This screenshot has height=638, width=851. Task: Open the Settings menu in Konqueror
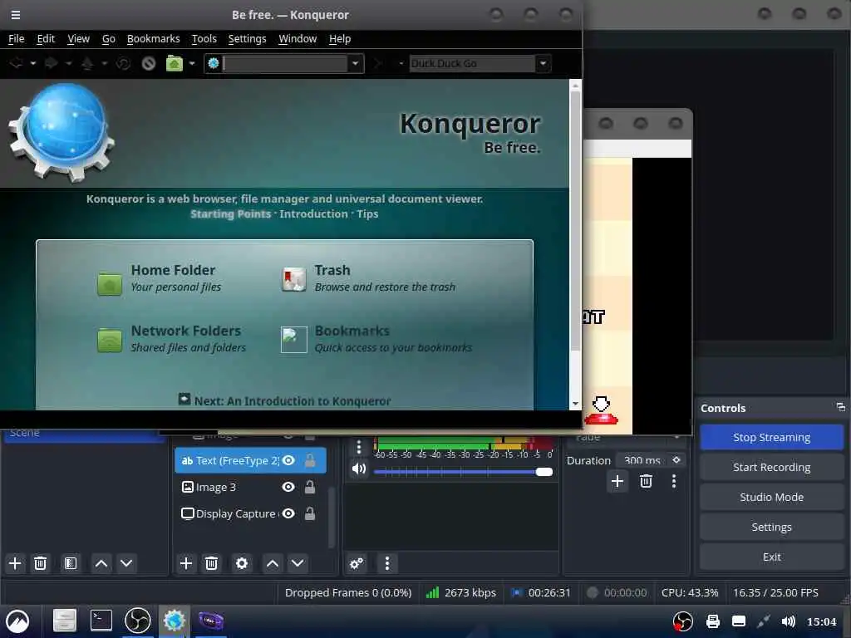(247, 38)
